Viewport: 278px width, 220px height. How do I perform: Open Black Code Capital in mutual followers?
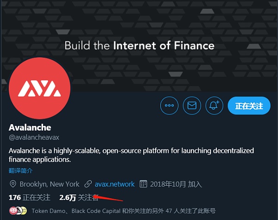96,211
